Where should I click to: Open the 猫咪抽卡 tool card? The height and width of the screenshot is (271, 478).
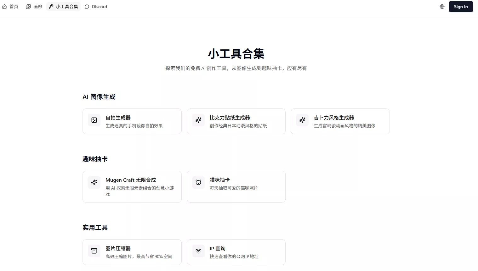click(236, 187)
